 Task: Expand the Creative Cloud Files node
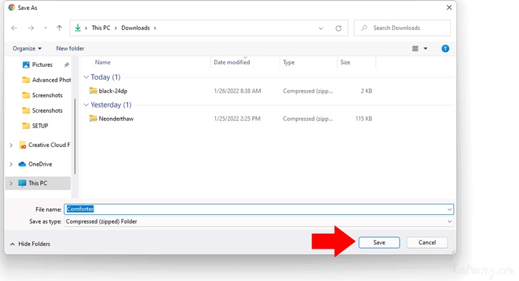coord(11,145)
